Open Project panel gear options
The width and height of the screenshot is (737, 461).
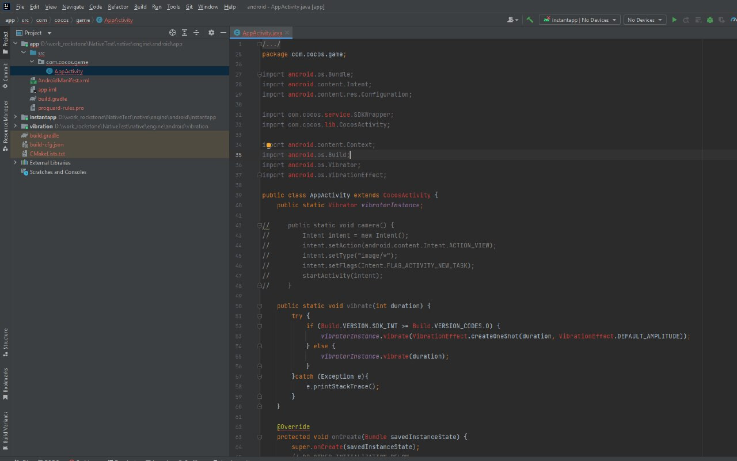tap(211, 33)
